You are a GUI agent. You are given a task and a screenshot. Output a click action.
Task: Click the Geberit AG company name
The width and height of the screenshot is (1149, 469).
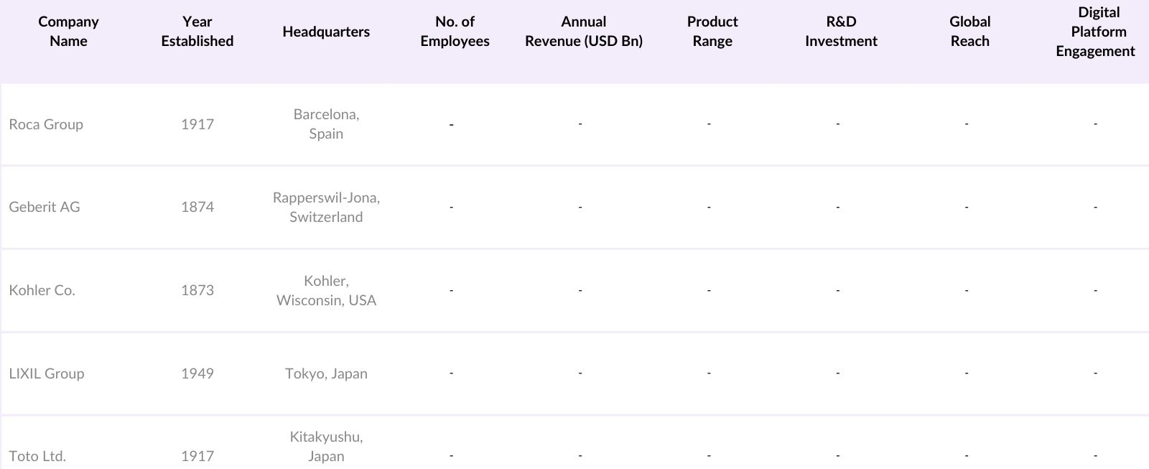point(45,207)
